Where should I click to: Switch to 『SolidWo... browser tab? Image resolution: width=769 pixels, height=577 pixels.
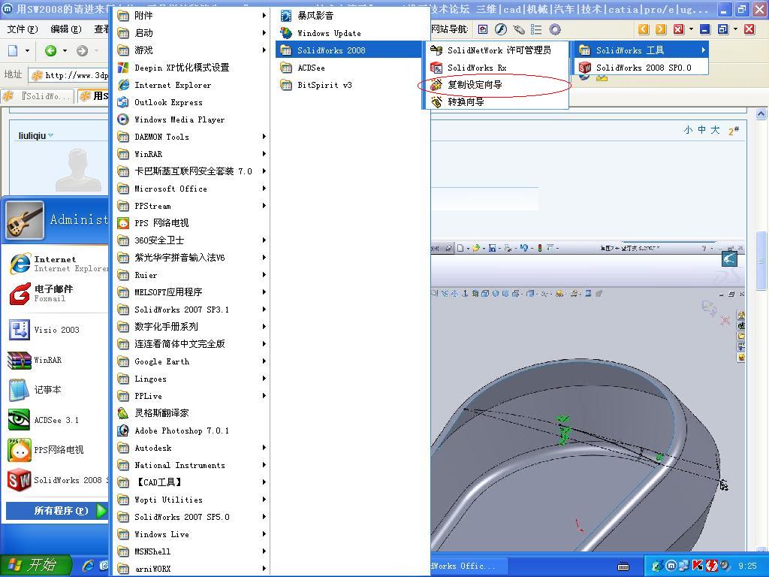pyautogui.click(x=38, y=96)
